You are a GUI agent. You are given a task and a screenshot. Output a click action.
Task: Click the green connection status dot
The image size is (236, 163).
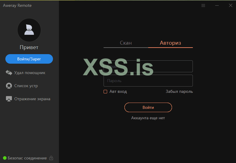pyautogui.click(x=5, y=158)
